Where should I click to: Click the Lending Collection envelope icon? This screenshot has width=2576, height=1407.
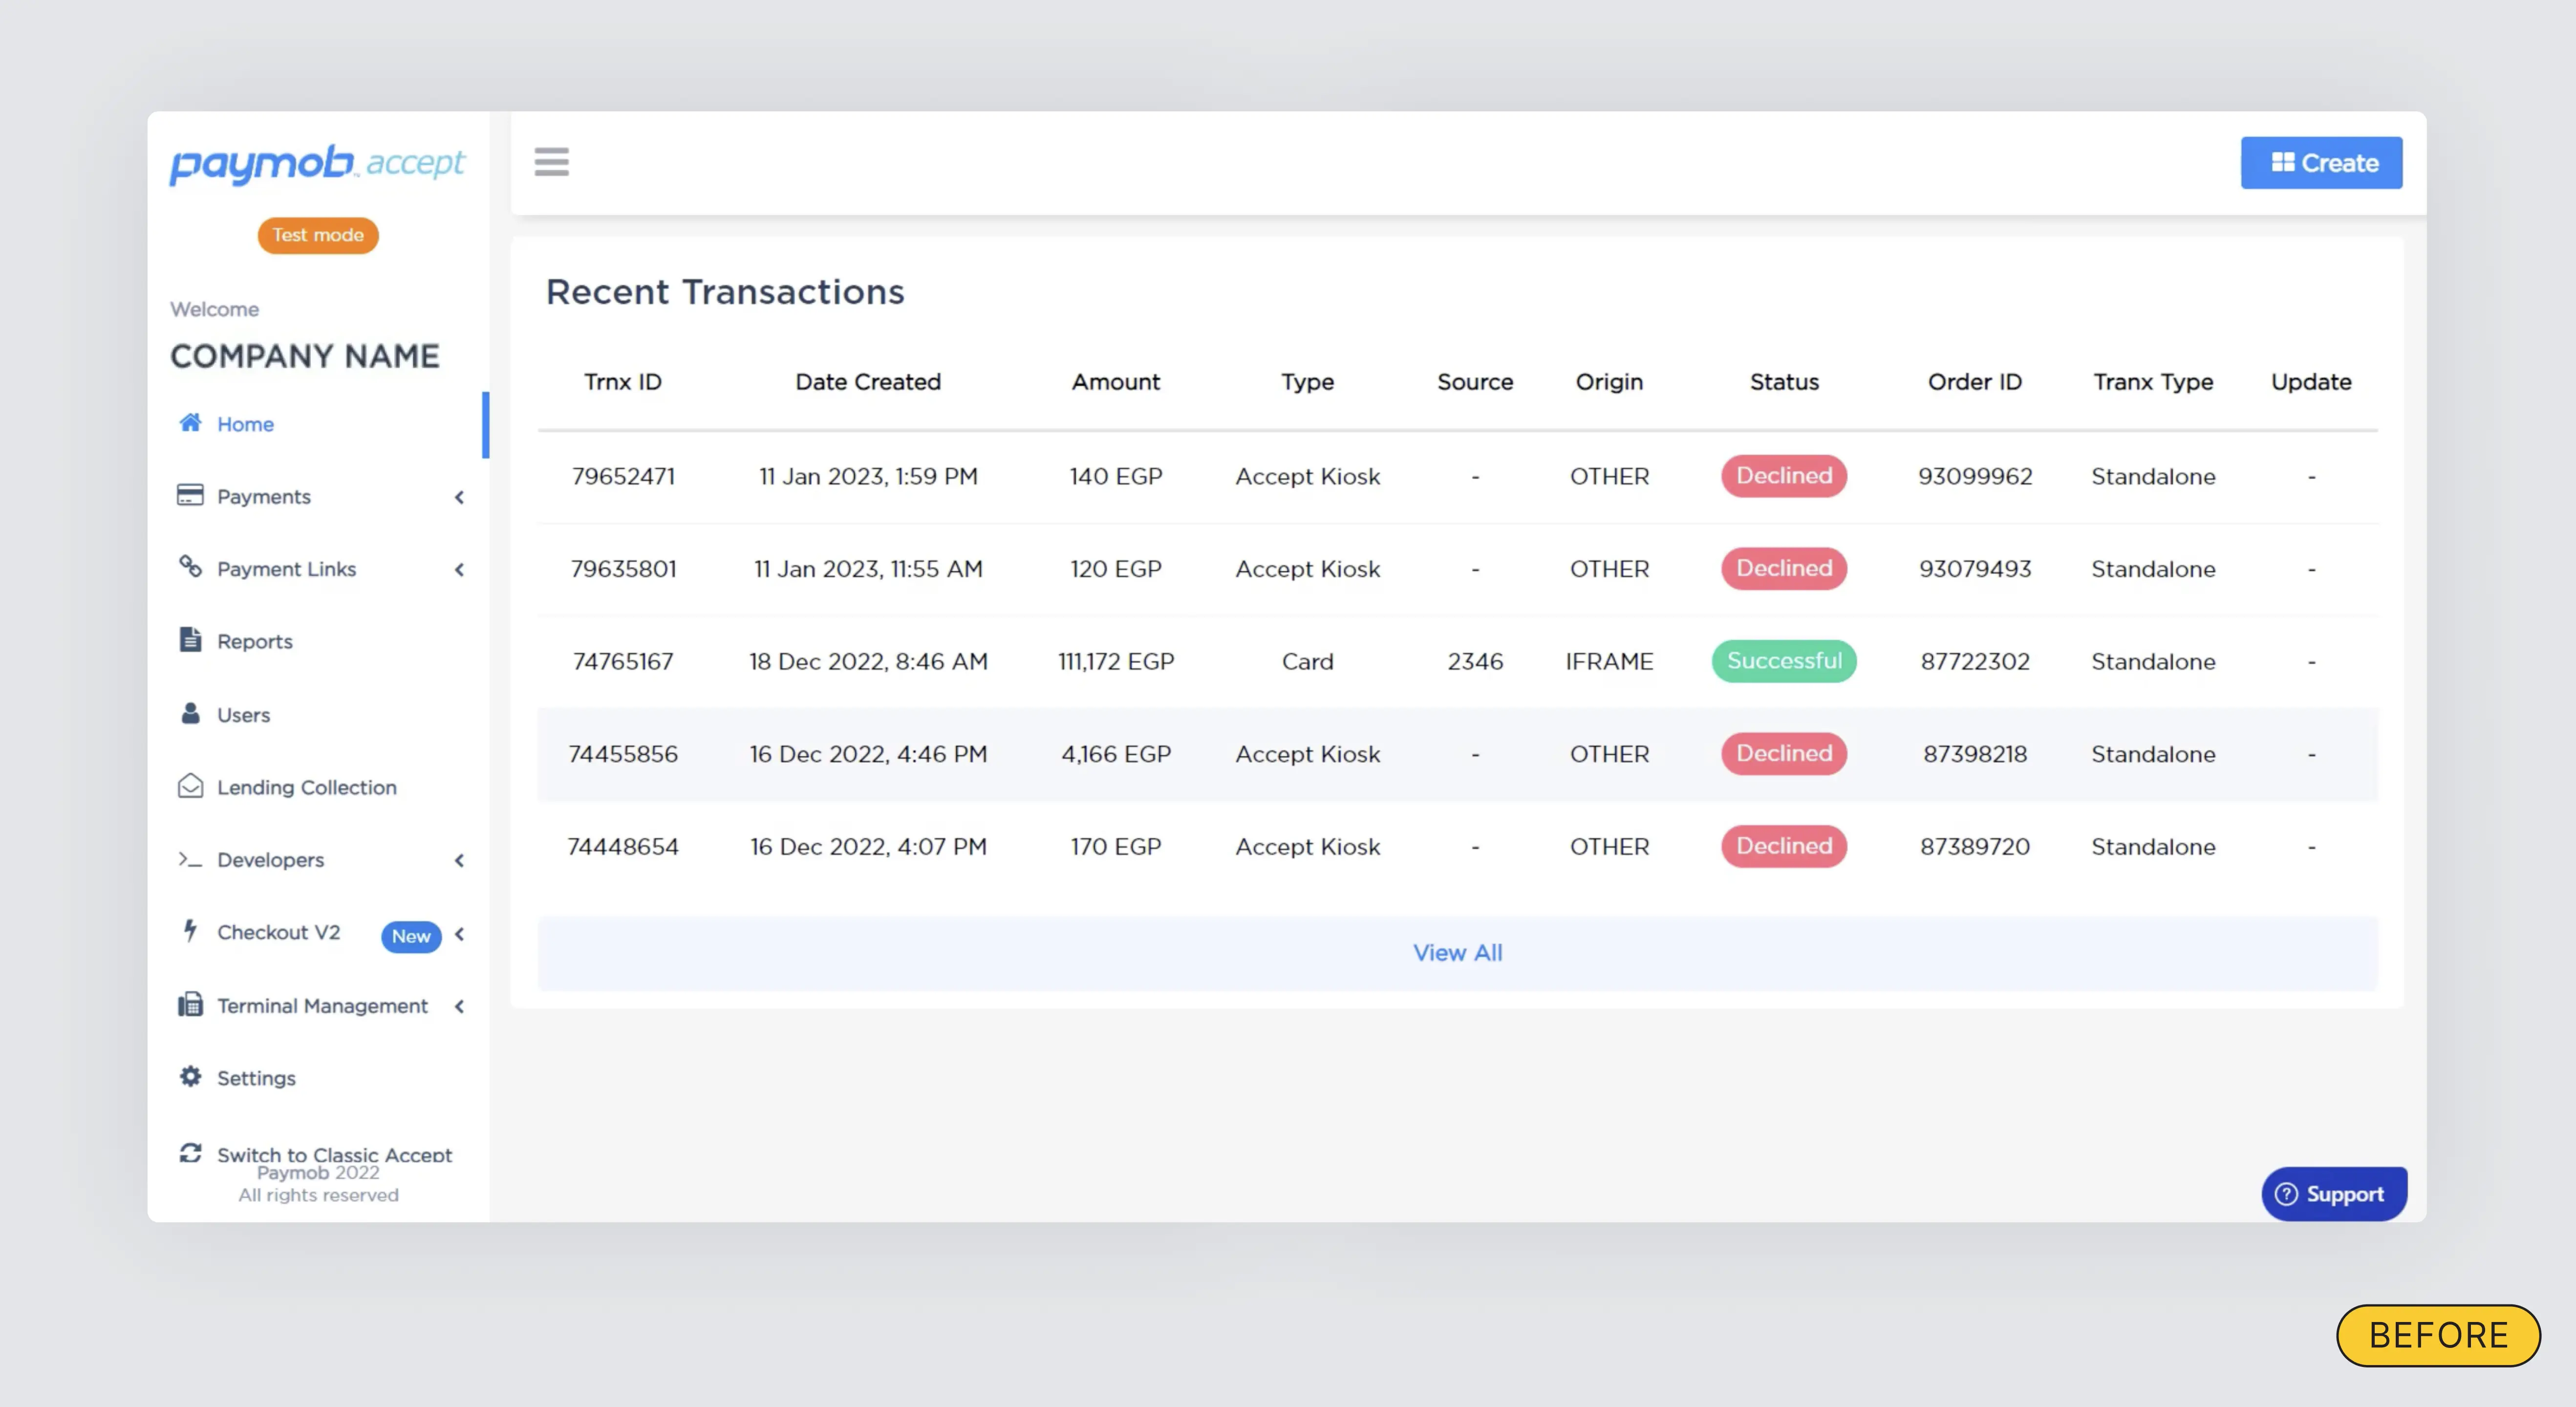click(x=190, y=786)
